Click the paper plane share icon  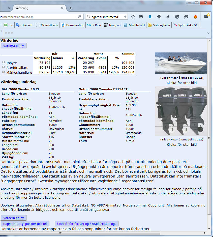tap(168, 17)
